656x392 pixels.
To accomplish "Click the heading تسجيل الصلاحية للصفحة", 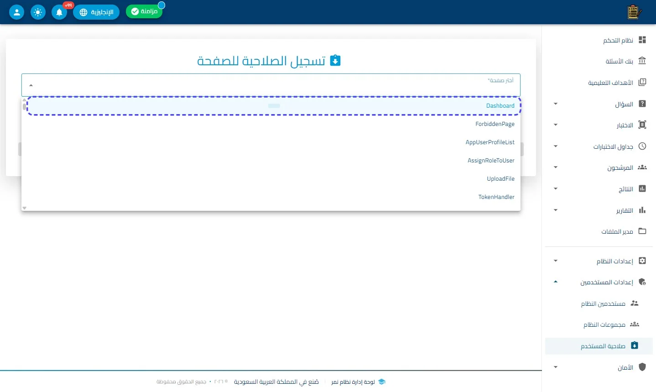I will tap(261, 61).
